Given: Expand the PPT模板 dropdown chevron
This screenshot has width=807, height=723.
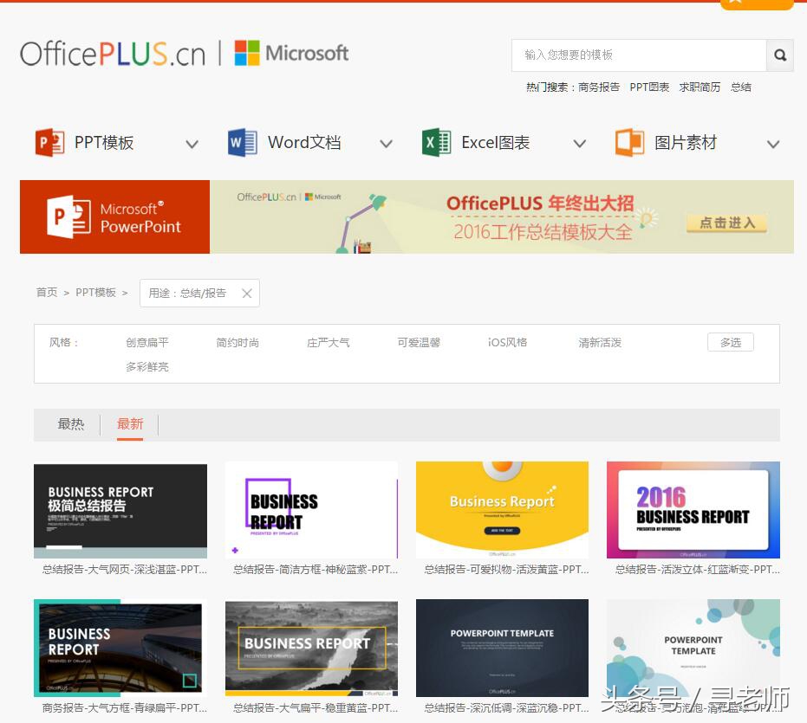Looking at the screenshot, I should click(192, 144).
